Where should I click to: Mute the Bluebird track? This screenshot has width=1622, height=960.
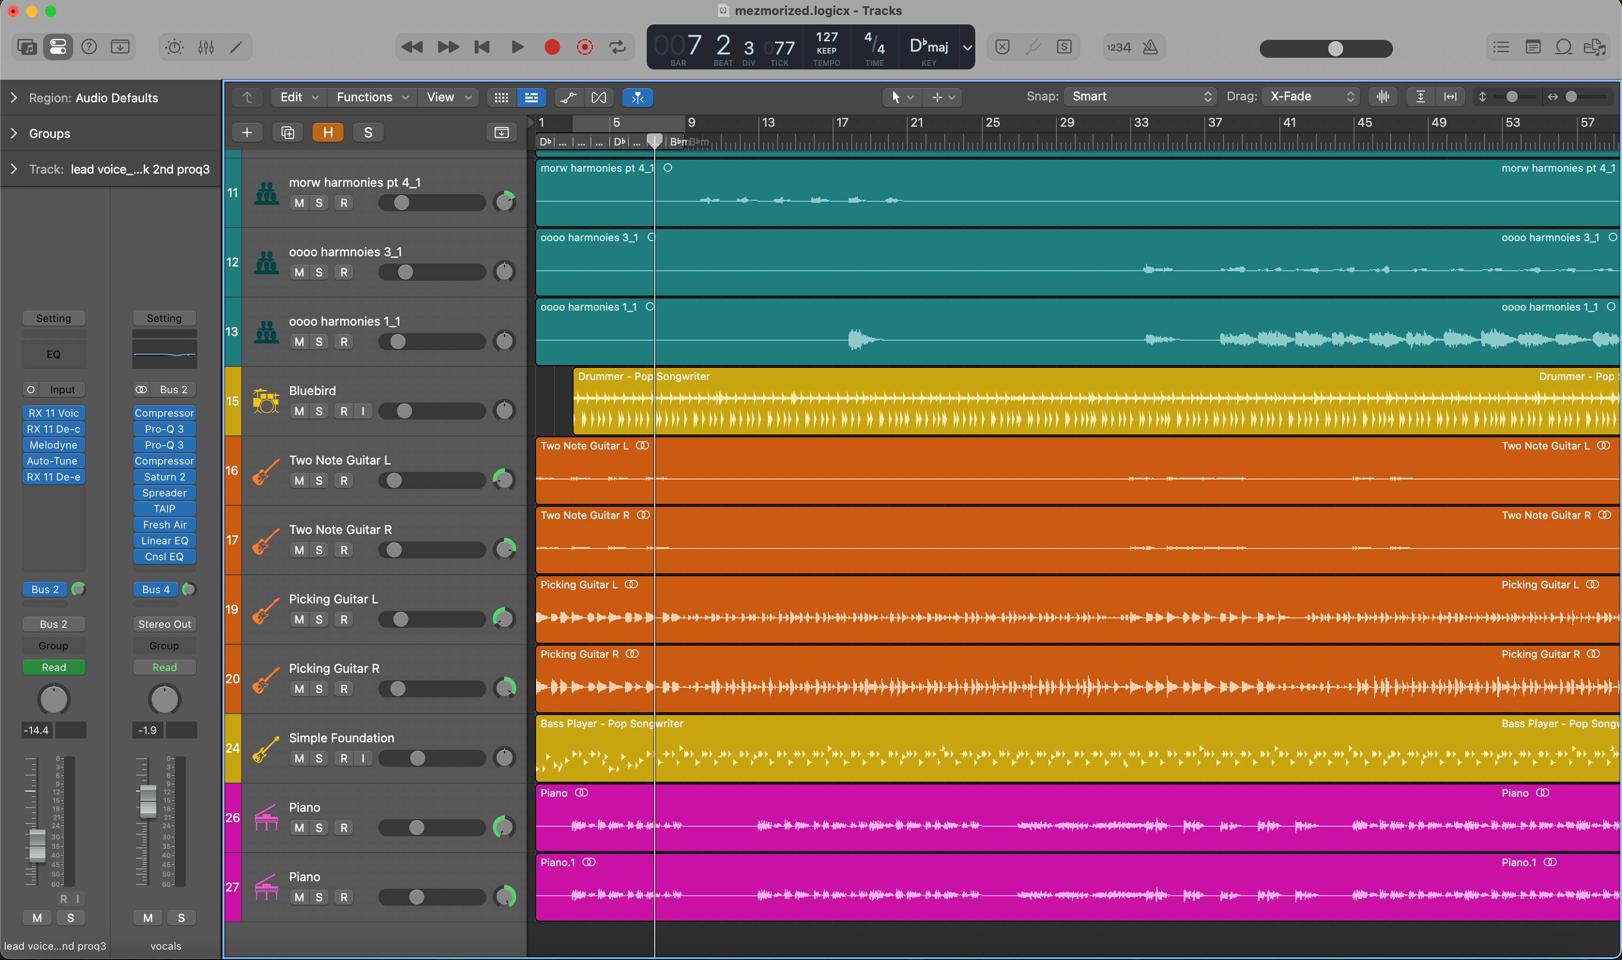(299, 411)
